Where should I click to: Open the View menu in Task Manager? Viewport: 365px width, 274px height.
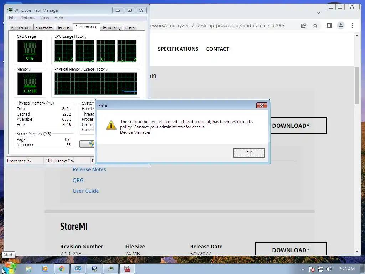click(45, 18)
